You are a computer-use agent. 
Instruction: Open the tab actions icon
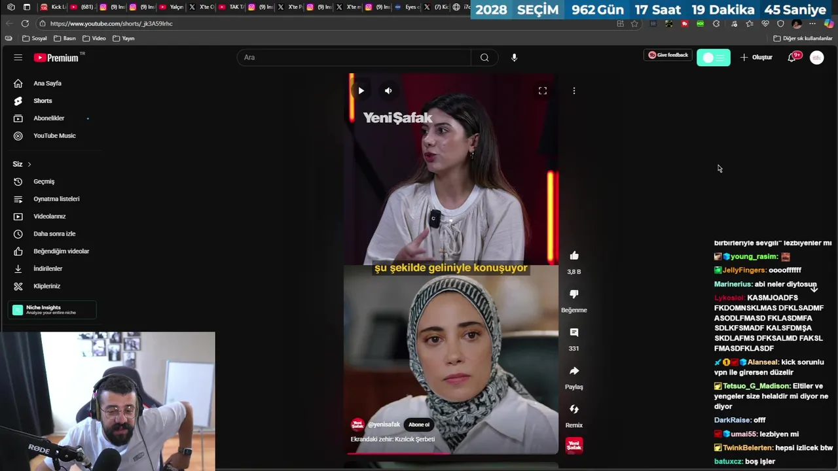click(27, 7)
